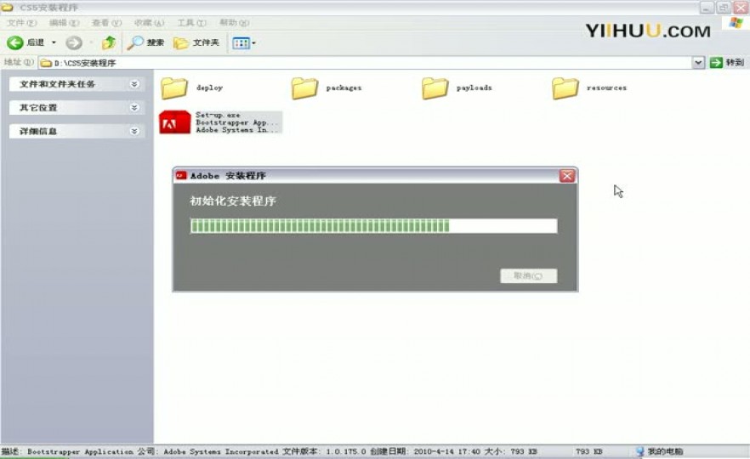Collapse the 详细信息 panel chevron
This screenshot has height=459, width=750.
[134, 131]
